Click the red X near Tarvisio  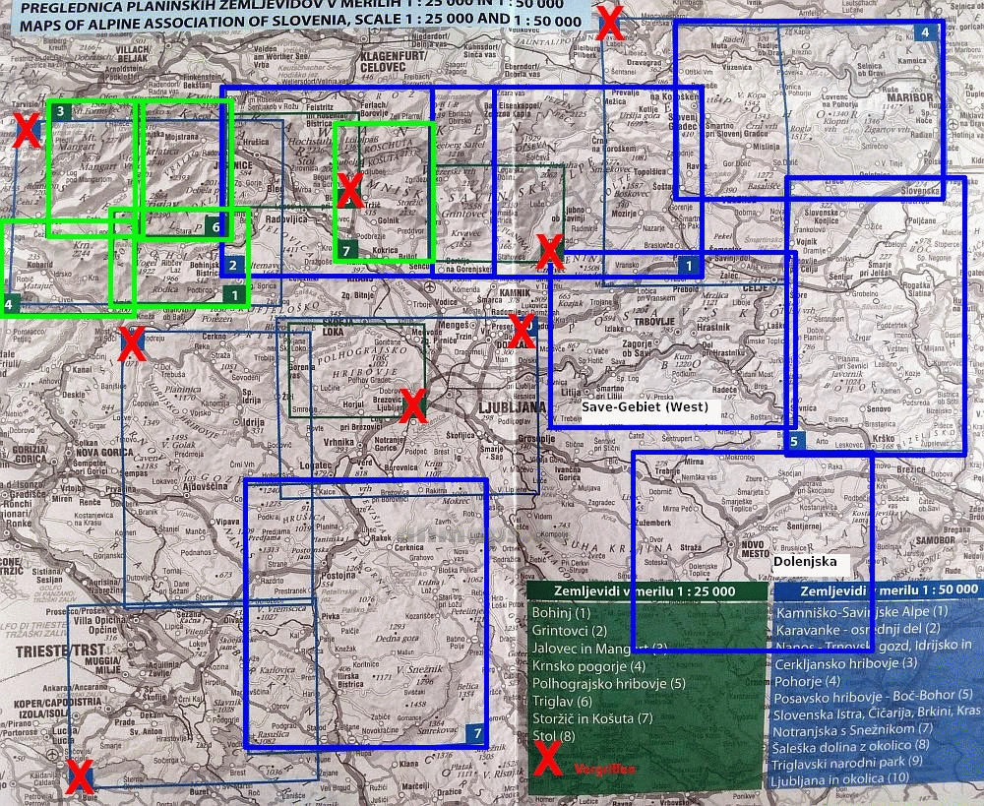pos(29,129)
